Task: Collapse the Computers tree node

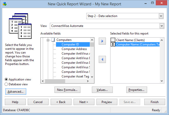Action: [x=48, y=40]
